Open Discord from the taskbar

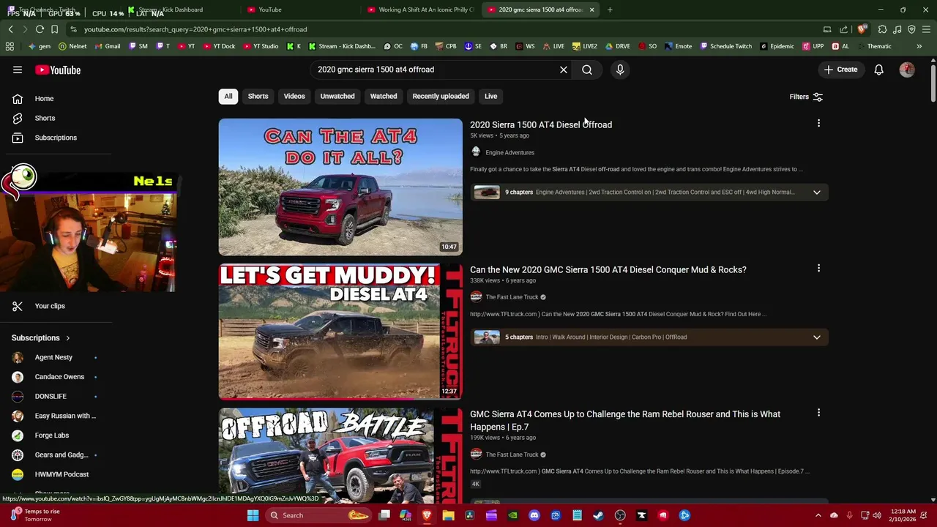tap(534, 515)
